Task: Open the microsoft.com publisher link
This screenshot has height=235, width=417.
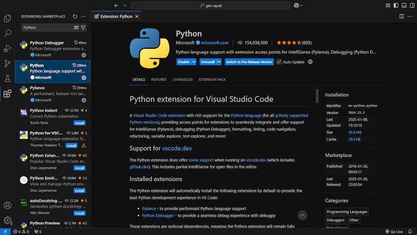Action: point(215,43)
